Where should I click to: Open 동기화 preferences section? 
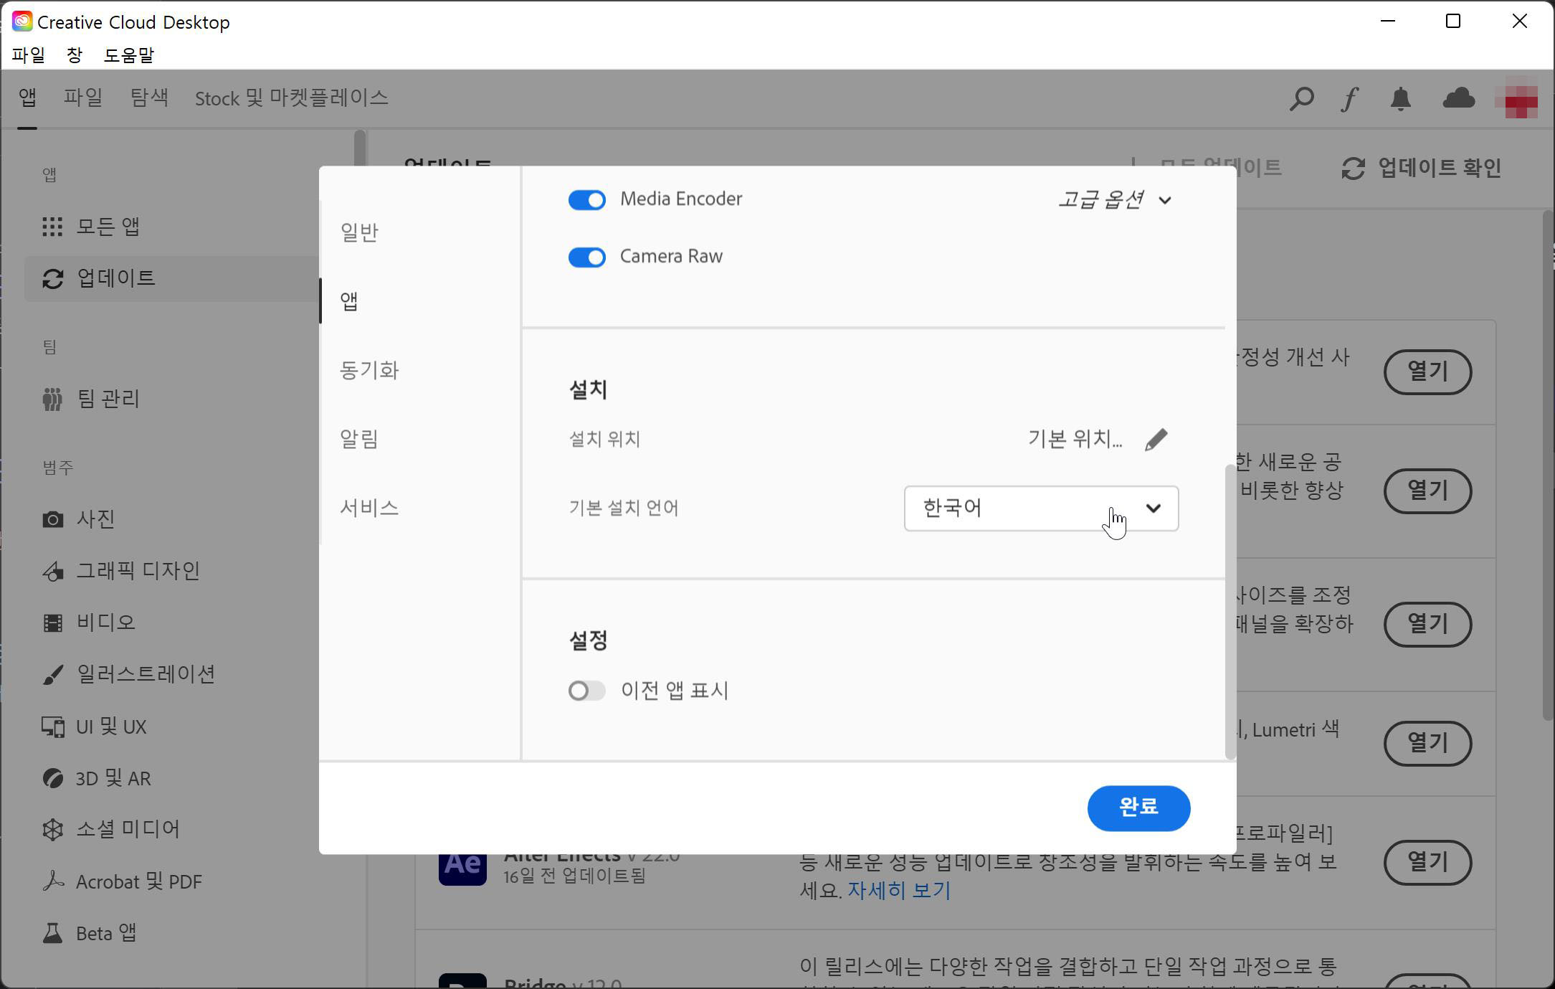(369, 370)
